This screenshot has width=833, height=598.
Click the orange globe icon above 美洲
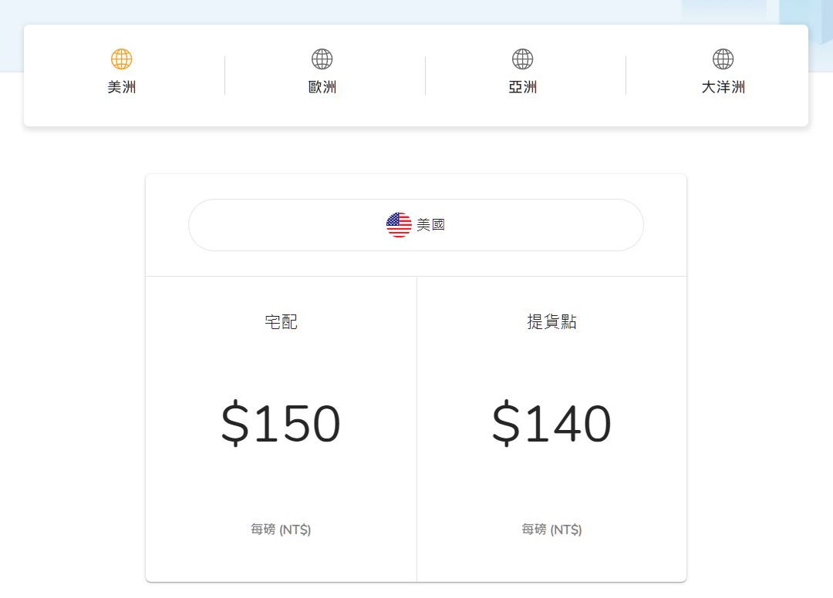point(122,59)
